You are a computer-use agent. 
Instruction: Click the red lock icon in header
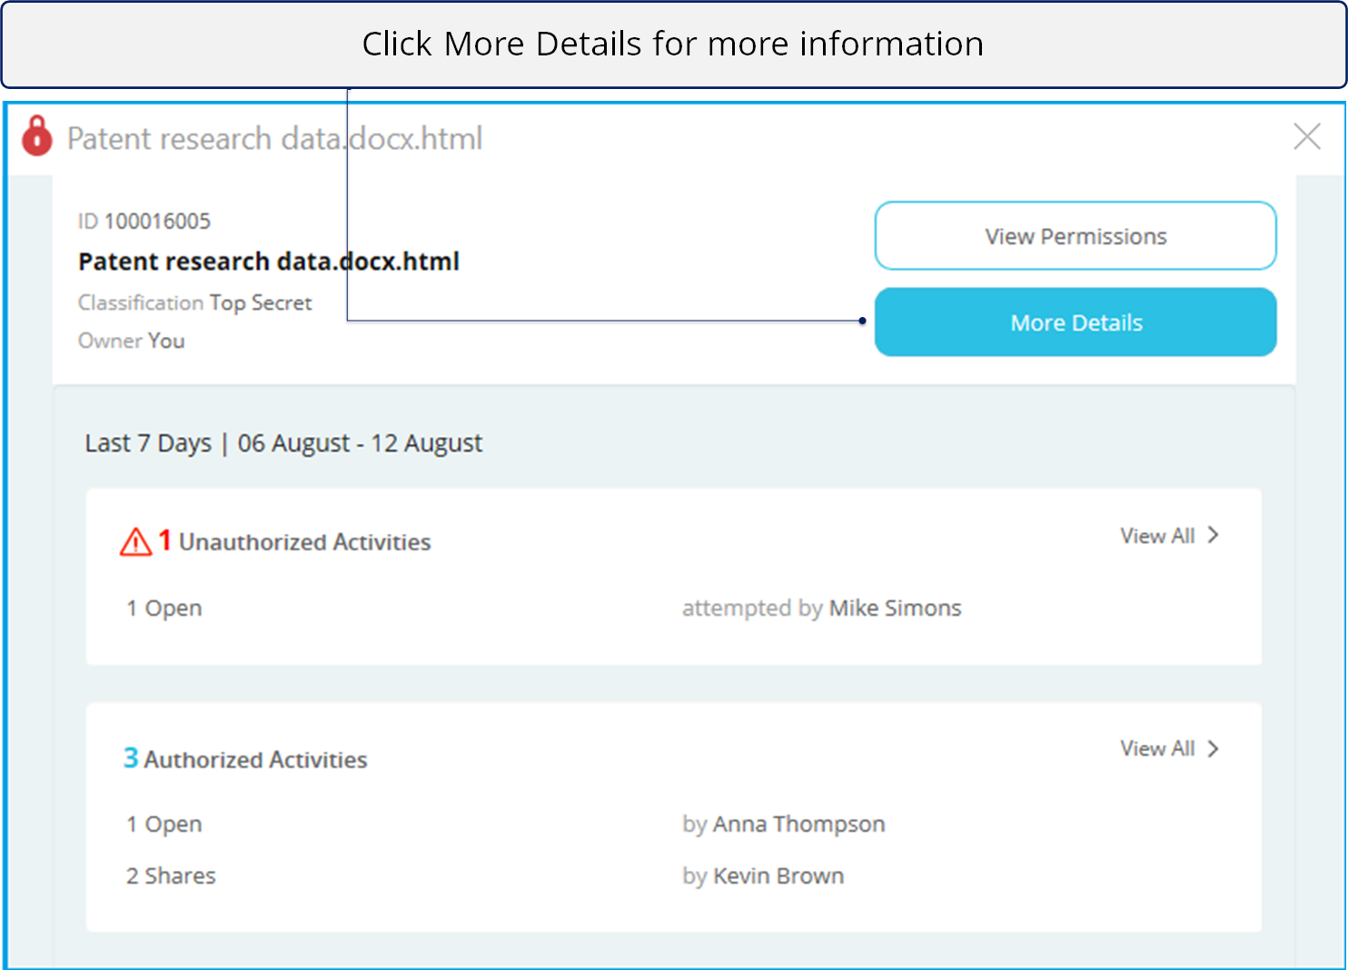coord(37,136)
